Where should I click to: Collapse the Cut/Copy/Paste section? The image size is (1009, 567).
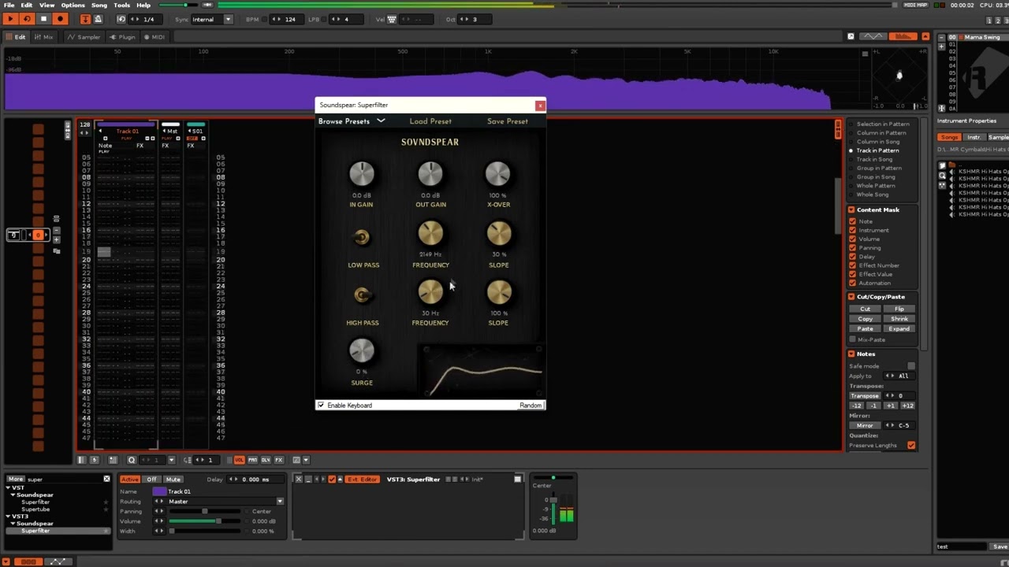coord(851,297)
